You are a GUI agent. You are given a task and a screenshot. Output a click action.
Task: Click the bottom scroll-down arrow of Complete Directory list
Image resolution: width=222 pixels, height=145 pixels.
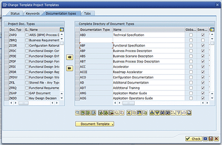point(212,98)
